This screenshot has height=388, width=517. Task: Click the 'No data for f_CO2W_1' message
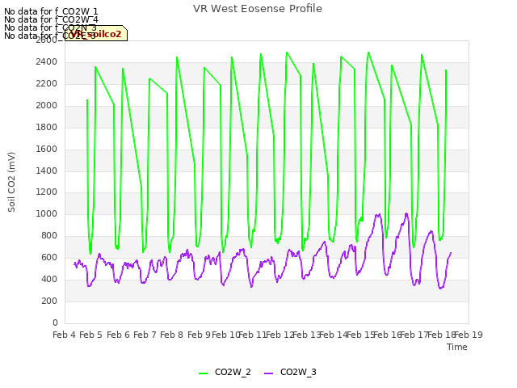51,11
